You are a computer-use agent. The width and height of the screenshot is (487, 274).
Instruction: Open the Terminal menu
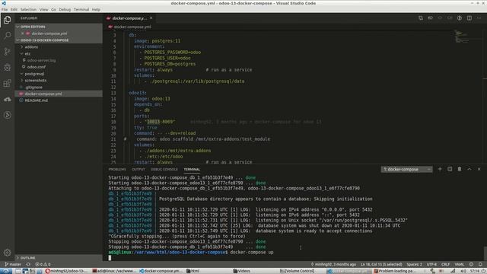point(81,10)
